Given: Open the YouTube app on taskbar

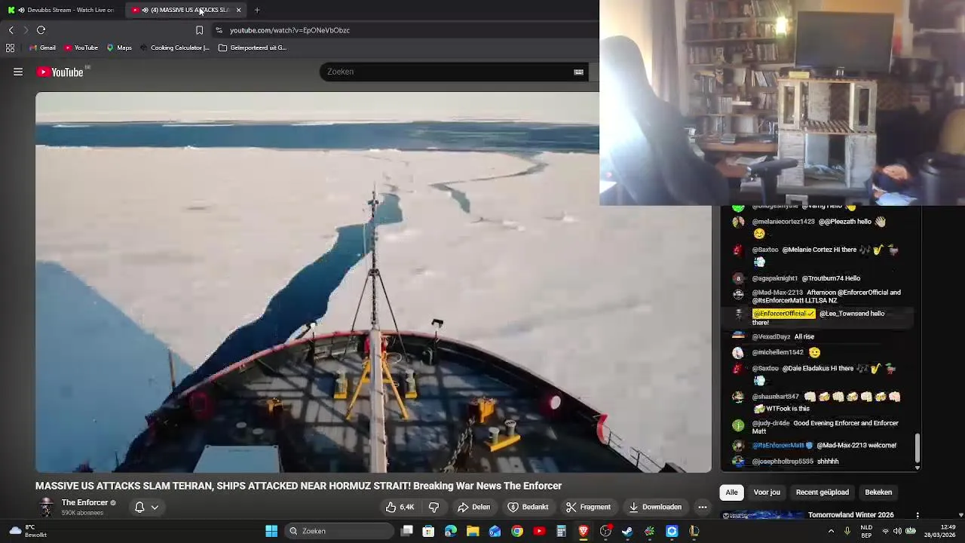Looking at the screenshot, I should 539,531.
